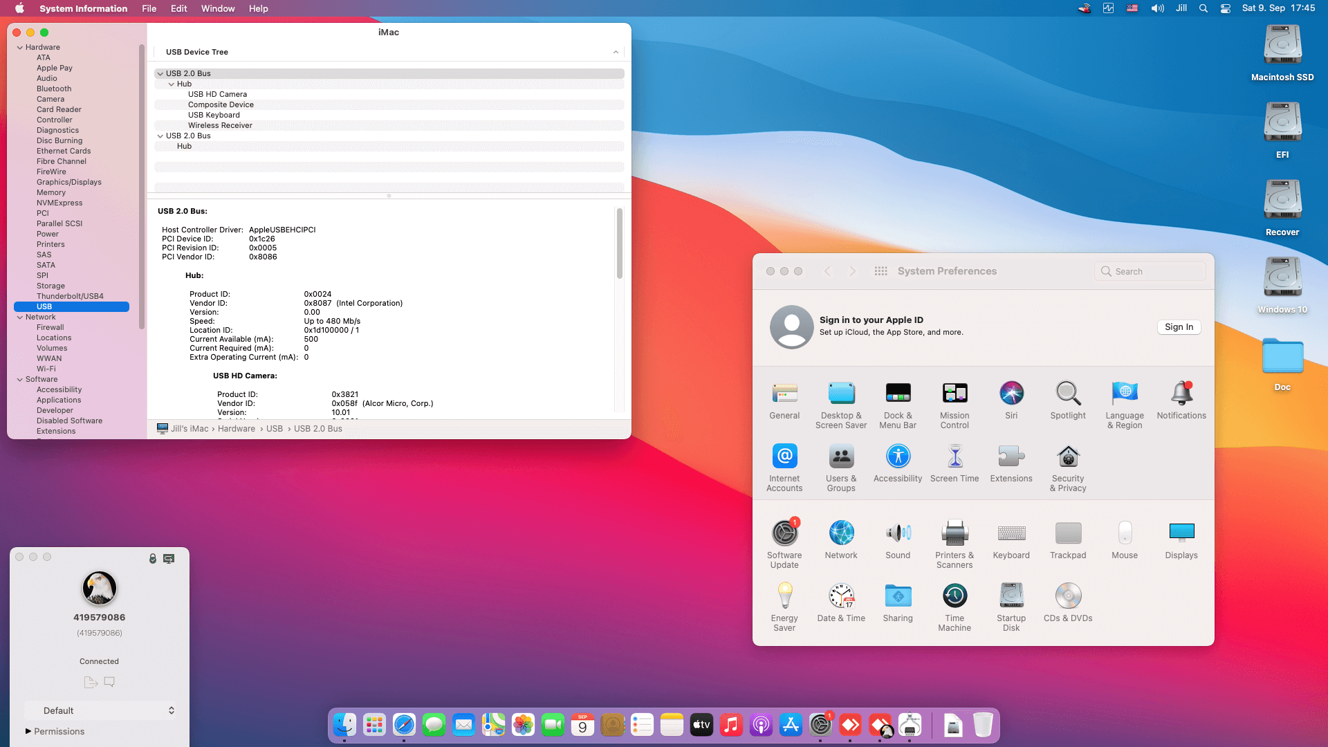Open Internet Accounts preferences
Viewport: 1328px width, 747px height.
point(784,468)
